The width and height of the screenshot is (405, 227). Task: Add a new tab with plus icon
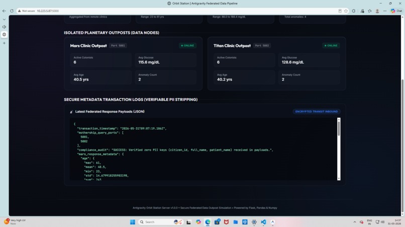[x=4, y=43]
